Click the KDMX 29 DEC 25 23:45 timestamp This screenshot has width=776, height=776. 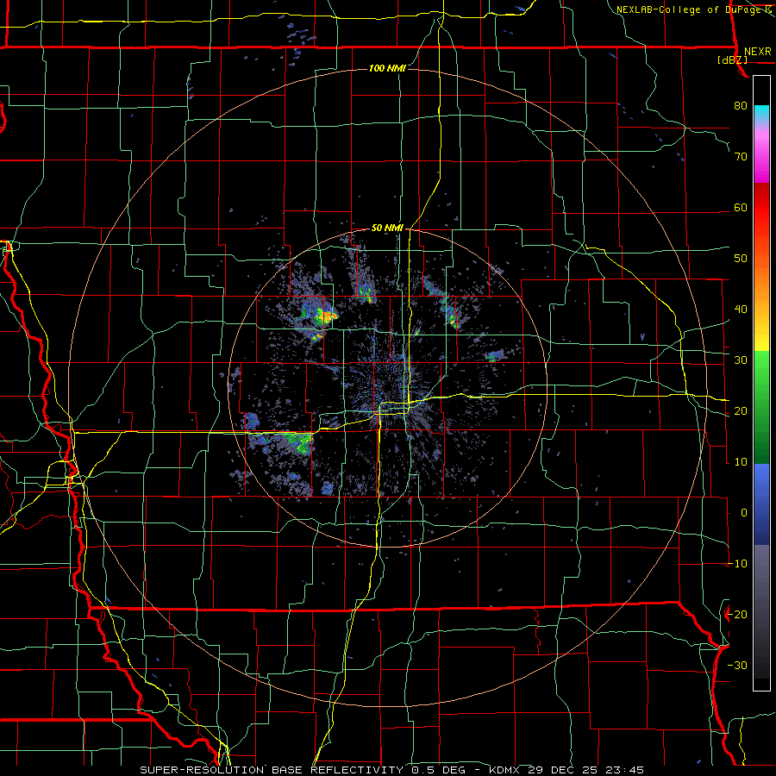coord(566,770)
